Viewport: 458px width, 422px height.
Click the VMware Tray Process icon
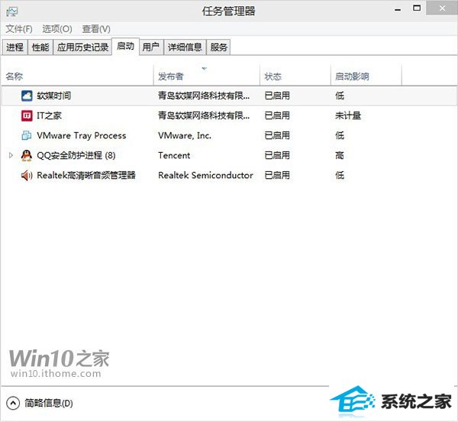point(27,135)
